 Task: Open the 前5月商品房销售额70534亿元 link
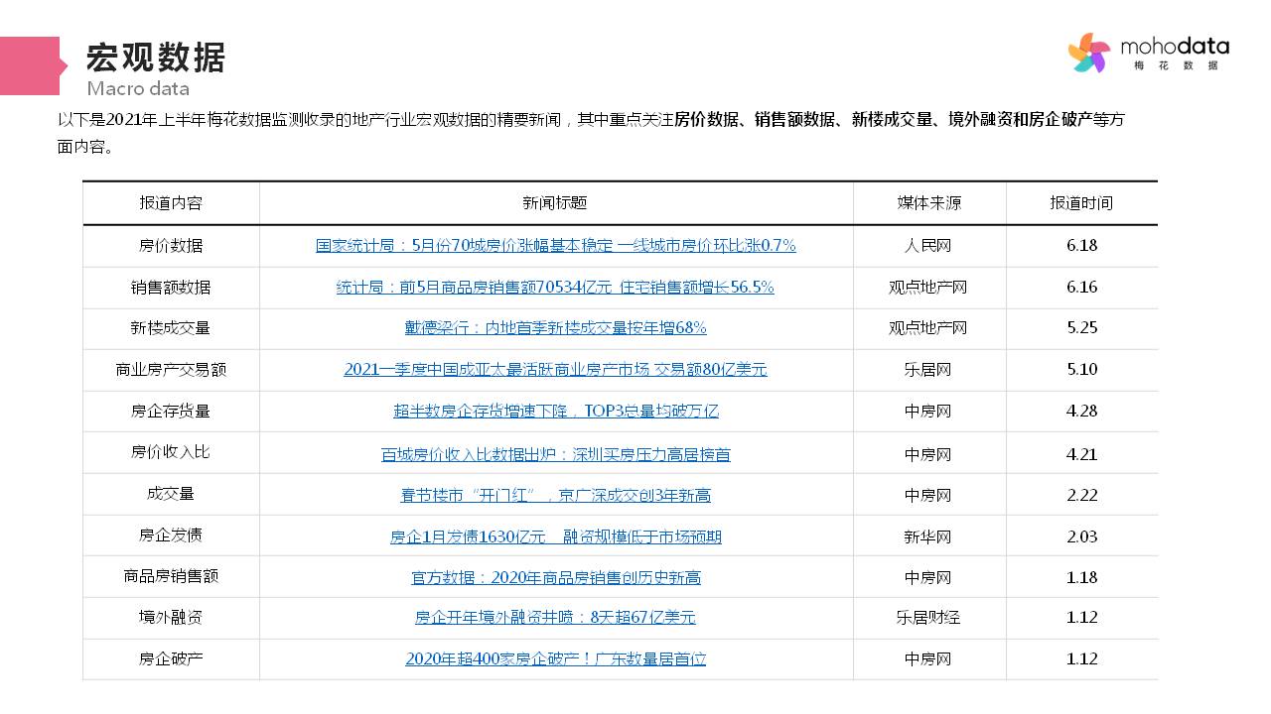555,287
